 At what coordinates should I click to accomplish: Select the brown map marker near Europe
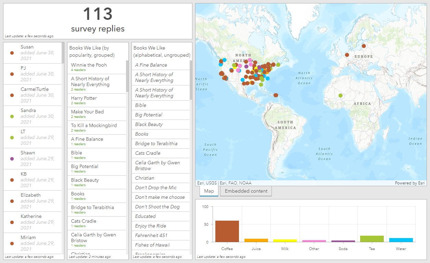click(347, 55)
